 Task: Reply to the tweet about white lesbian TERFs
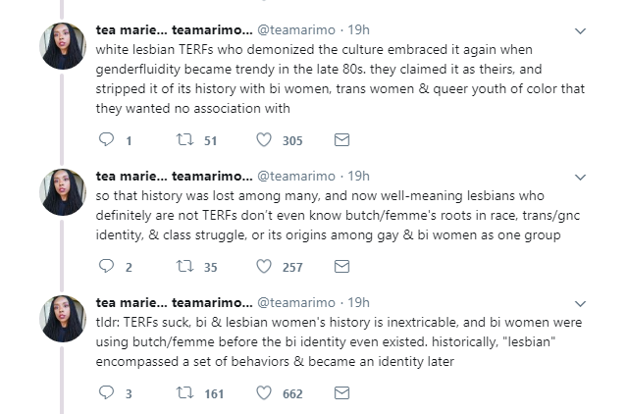[108, 140]
